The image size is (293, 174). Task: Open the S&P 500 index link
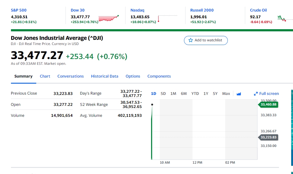(x=19, y=10)
